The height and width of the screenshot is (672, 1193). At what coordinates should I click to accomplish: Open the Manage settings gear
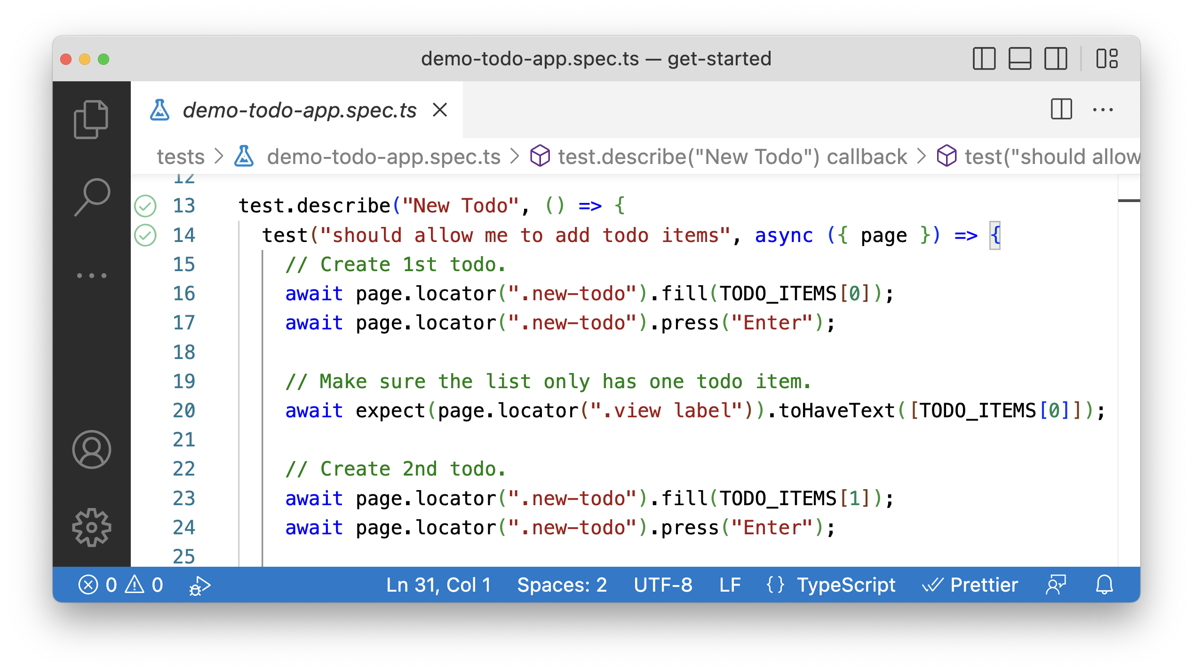point(91,527)
